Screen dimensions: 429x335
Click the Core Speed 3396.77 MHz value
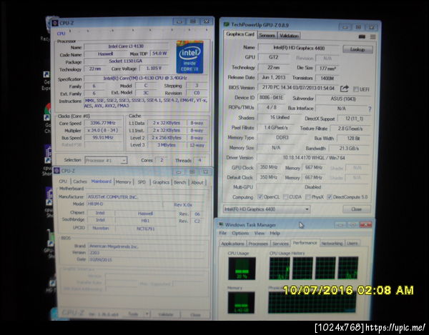pos(104,123)
